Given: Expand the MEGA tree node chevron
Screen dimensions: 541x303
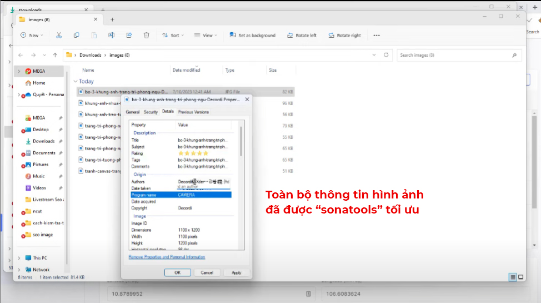Looking at the screenshot, I should tap(19, 71).
